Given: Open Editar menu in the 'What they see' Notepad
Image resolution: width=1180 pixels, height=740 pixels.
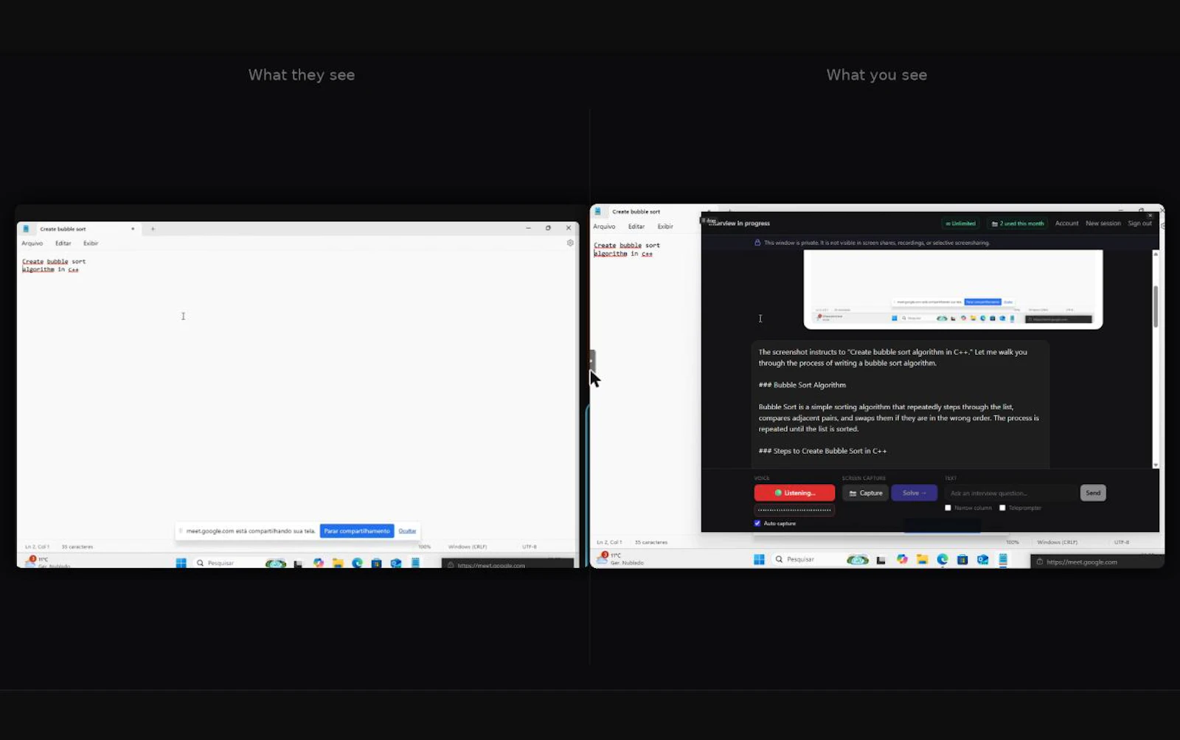Looking at the screenshot, I should point(63,243).
